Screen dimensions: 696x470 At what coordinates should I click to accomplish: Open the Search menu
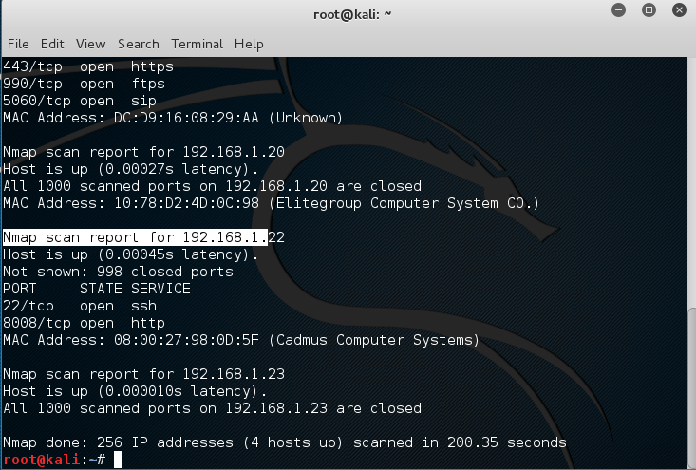click(139, 44)
